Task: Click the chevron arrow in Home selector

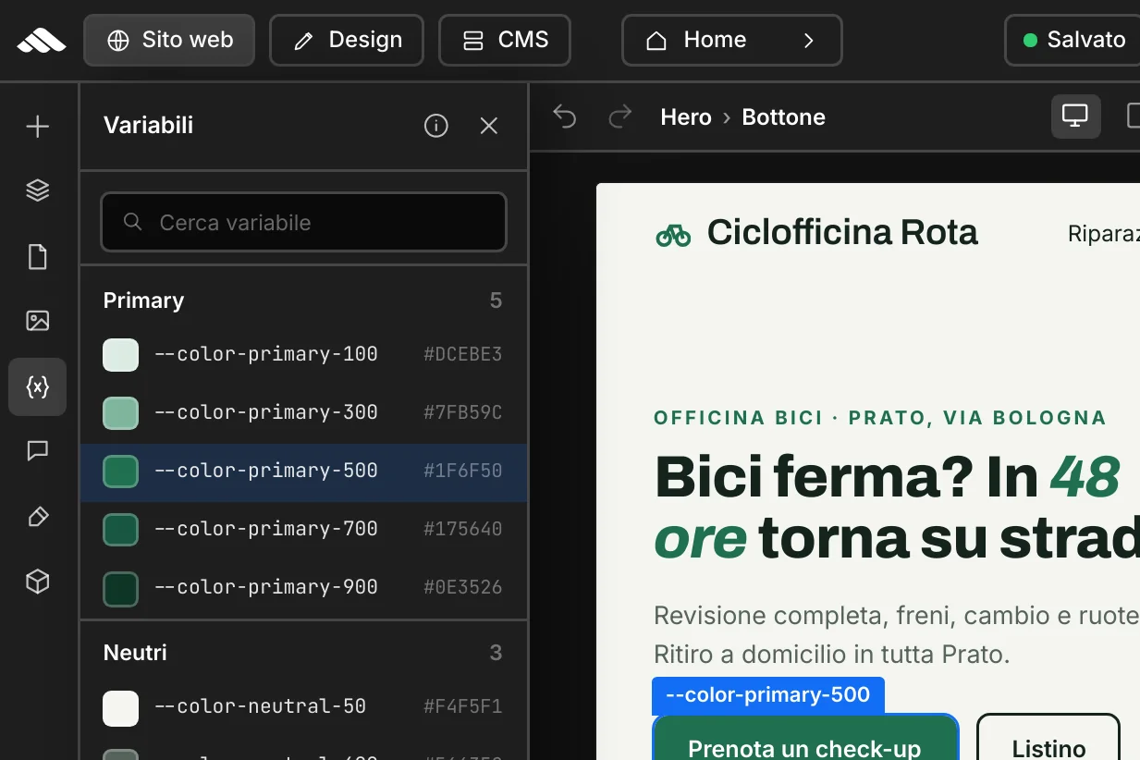Action: click(x=808, y=41)
